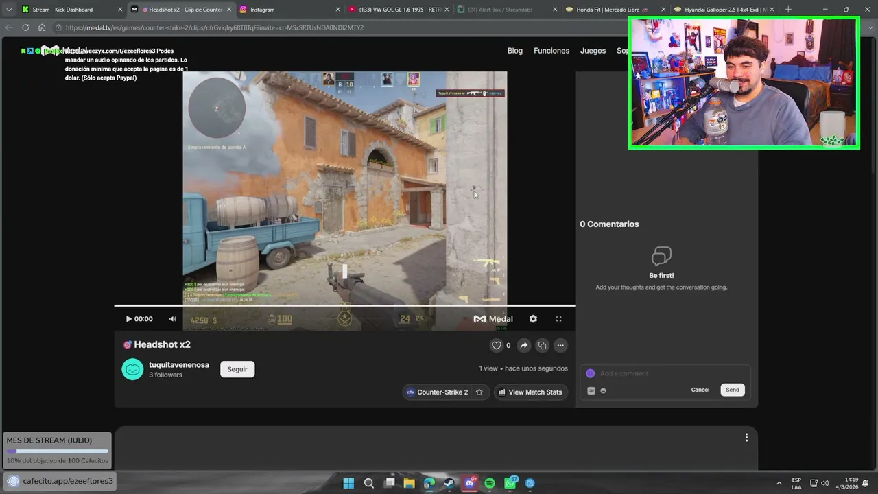Image resolution: width=878 pixels, height=494 pixels.
Task: Open the Counter-Strike 2 game tag
Action: [437, 392]
